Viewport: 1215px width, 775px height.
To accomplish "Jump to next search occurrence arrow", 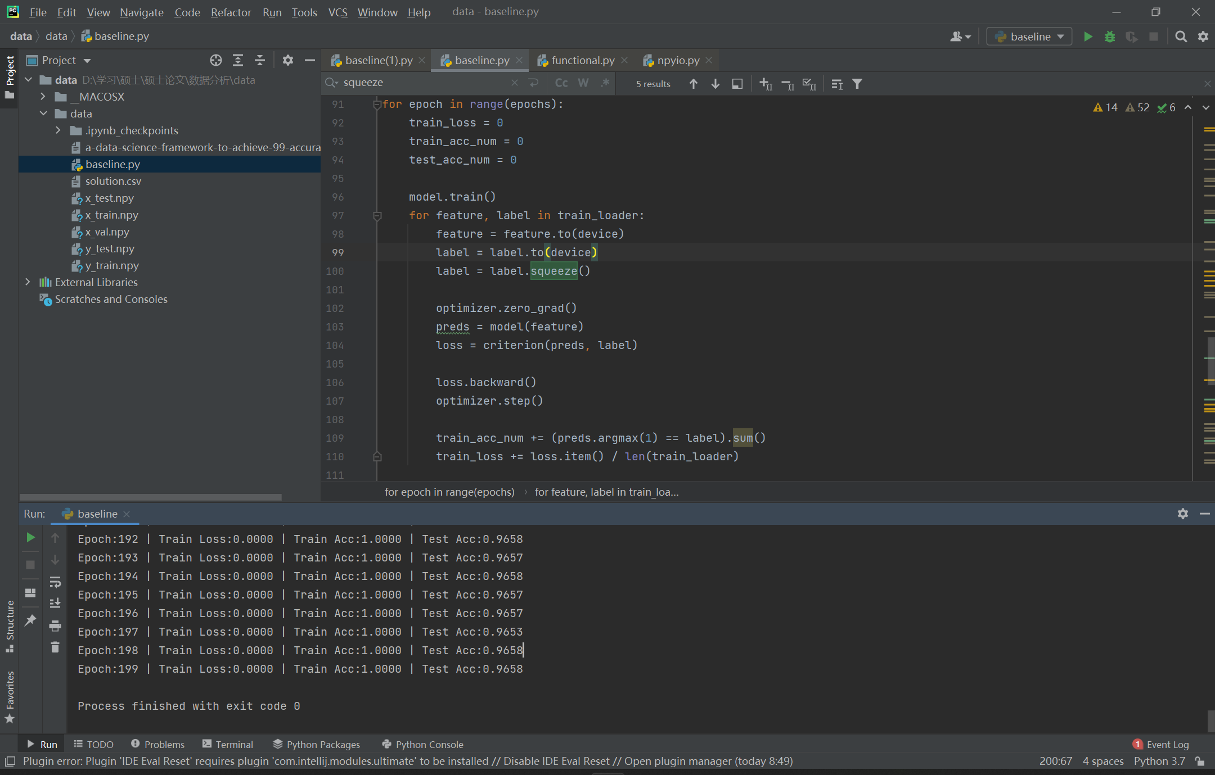I will tap(715, 84).
